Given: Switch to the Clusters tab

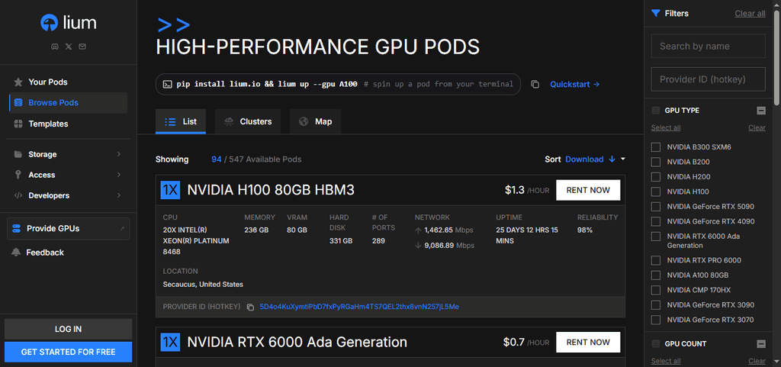Looking at the screenshot, I should pyautogui.click(x=248, y=121).
